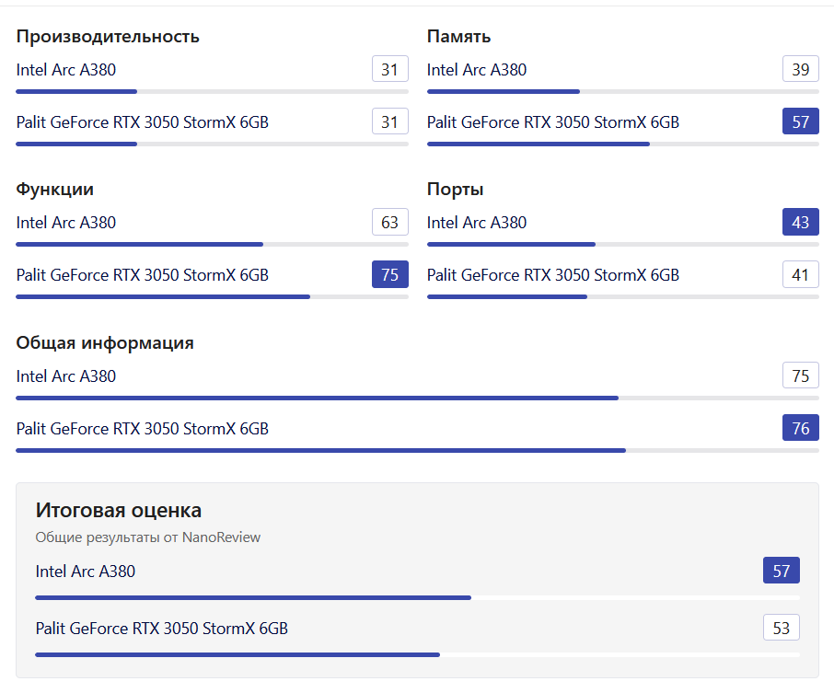Click the Память section heading
Viewport: 834px width, 693px height.
pos(458,37)
